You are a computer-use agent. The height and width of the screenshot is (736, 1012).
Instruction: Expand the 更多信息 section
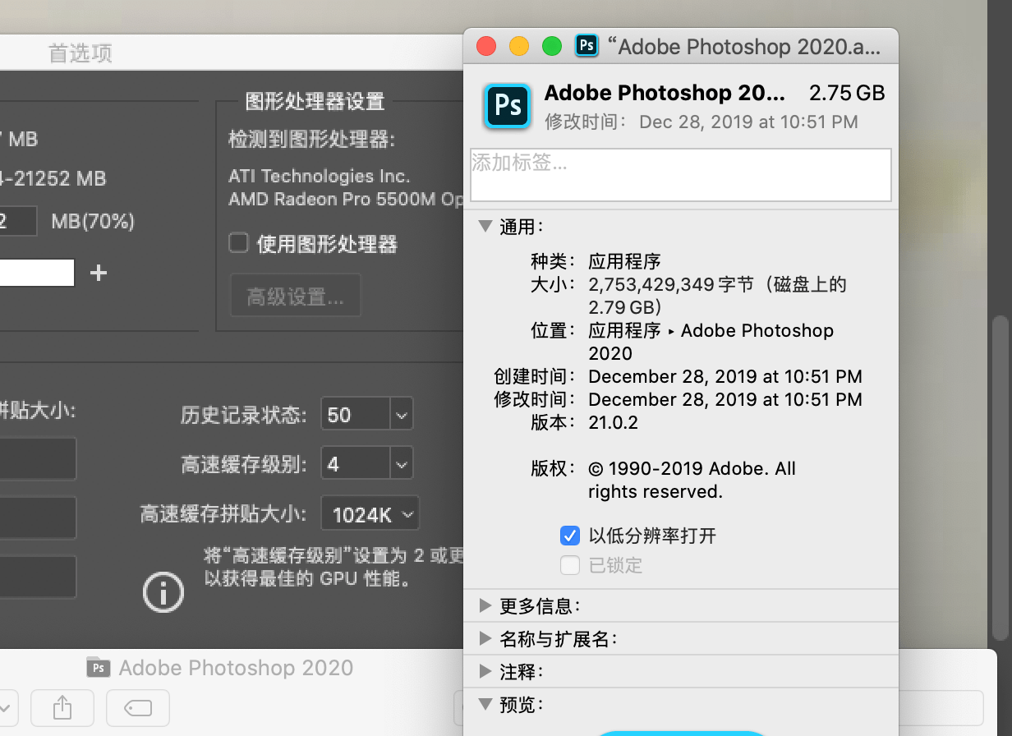click(485, 605)
